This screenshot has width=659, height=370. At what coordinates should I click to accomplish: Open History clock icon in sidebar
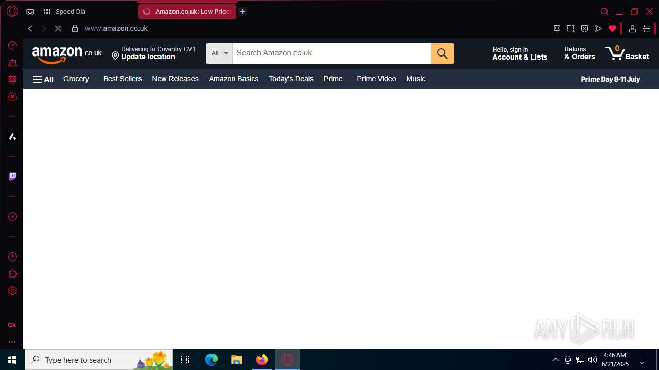(12, 256)
